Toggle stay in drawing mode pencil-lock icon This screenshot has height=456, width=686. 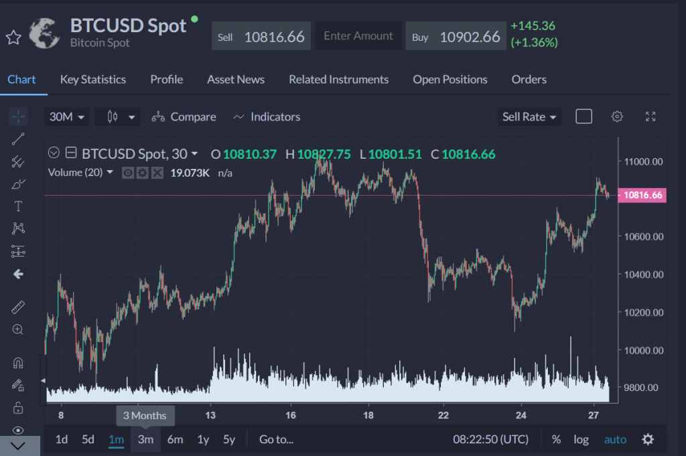pyautogui.click(x=18, y=385)
